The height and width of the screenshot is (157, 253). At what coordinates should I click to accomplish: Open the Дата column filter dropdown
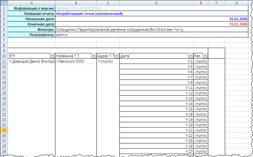[190, 56]
